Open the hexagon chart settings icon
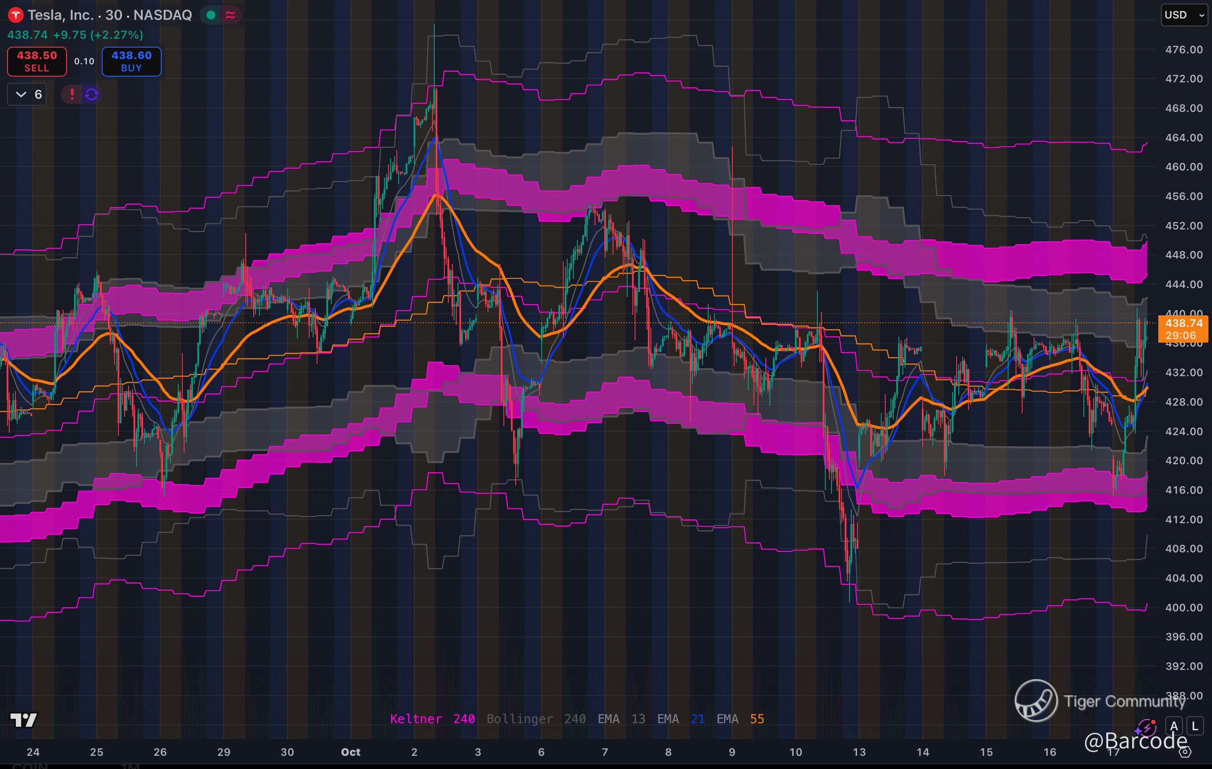 (1185, 752)
